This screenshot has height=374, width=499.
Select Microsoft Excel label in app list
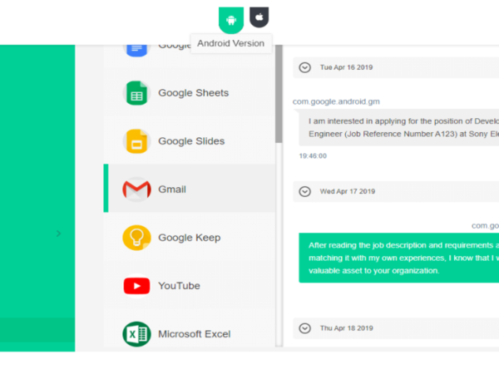[195, 334]
